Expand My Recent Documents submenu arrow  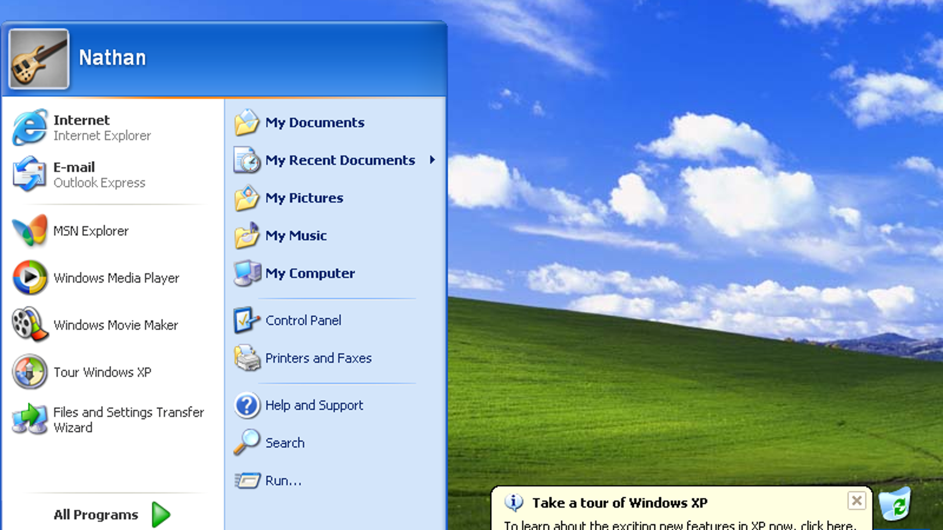tap(432, 160)
